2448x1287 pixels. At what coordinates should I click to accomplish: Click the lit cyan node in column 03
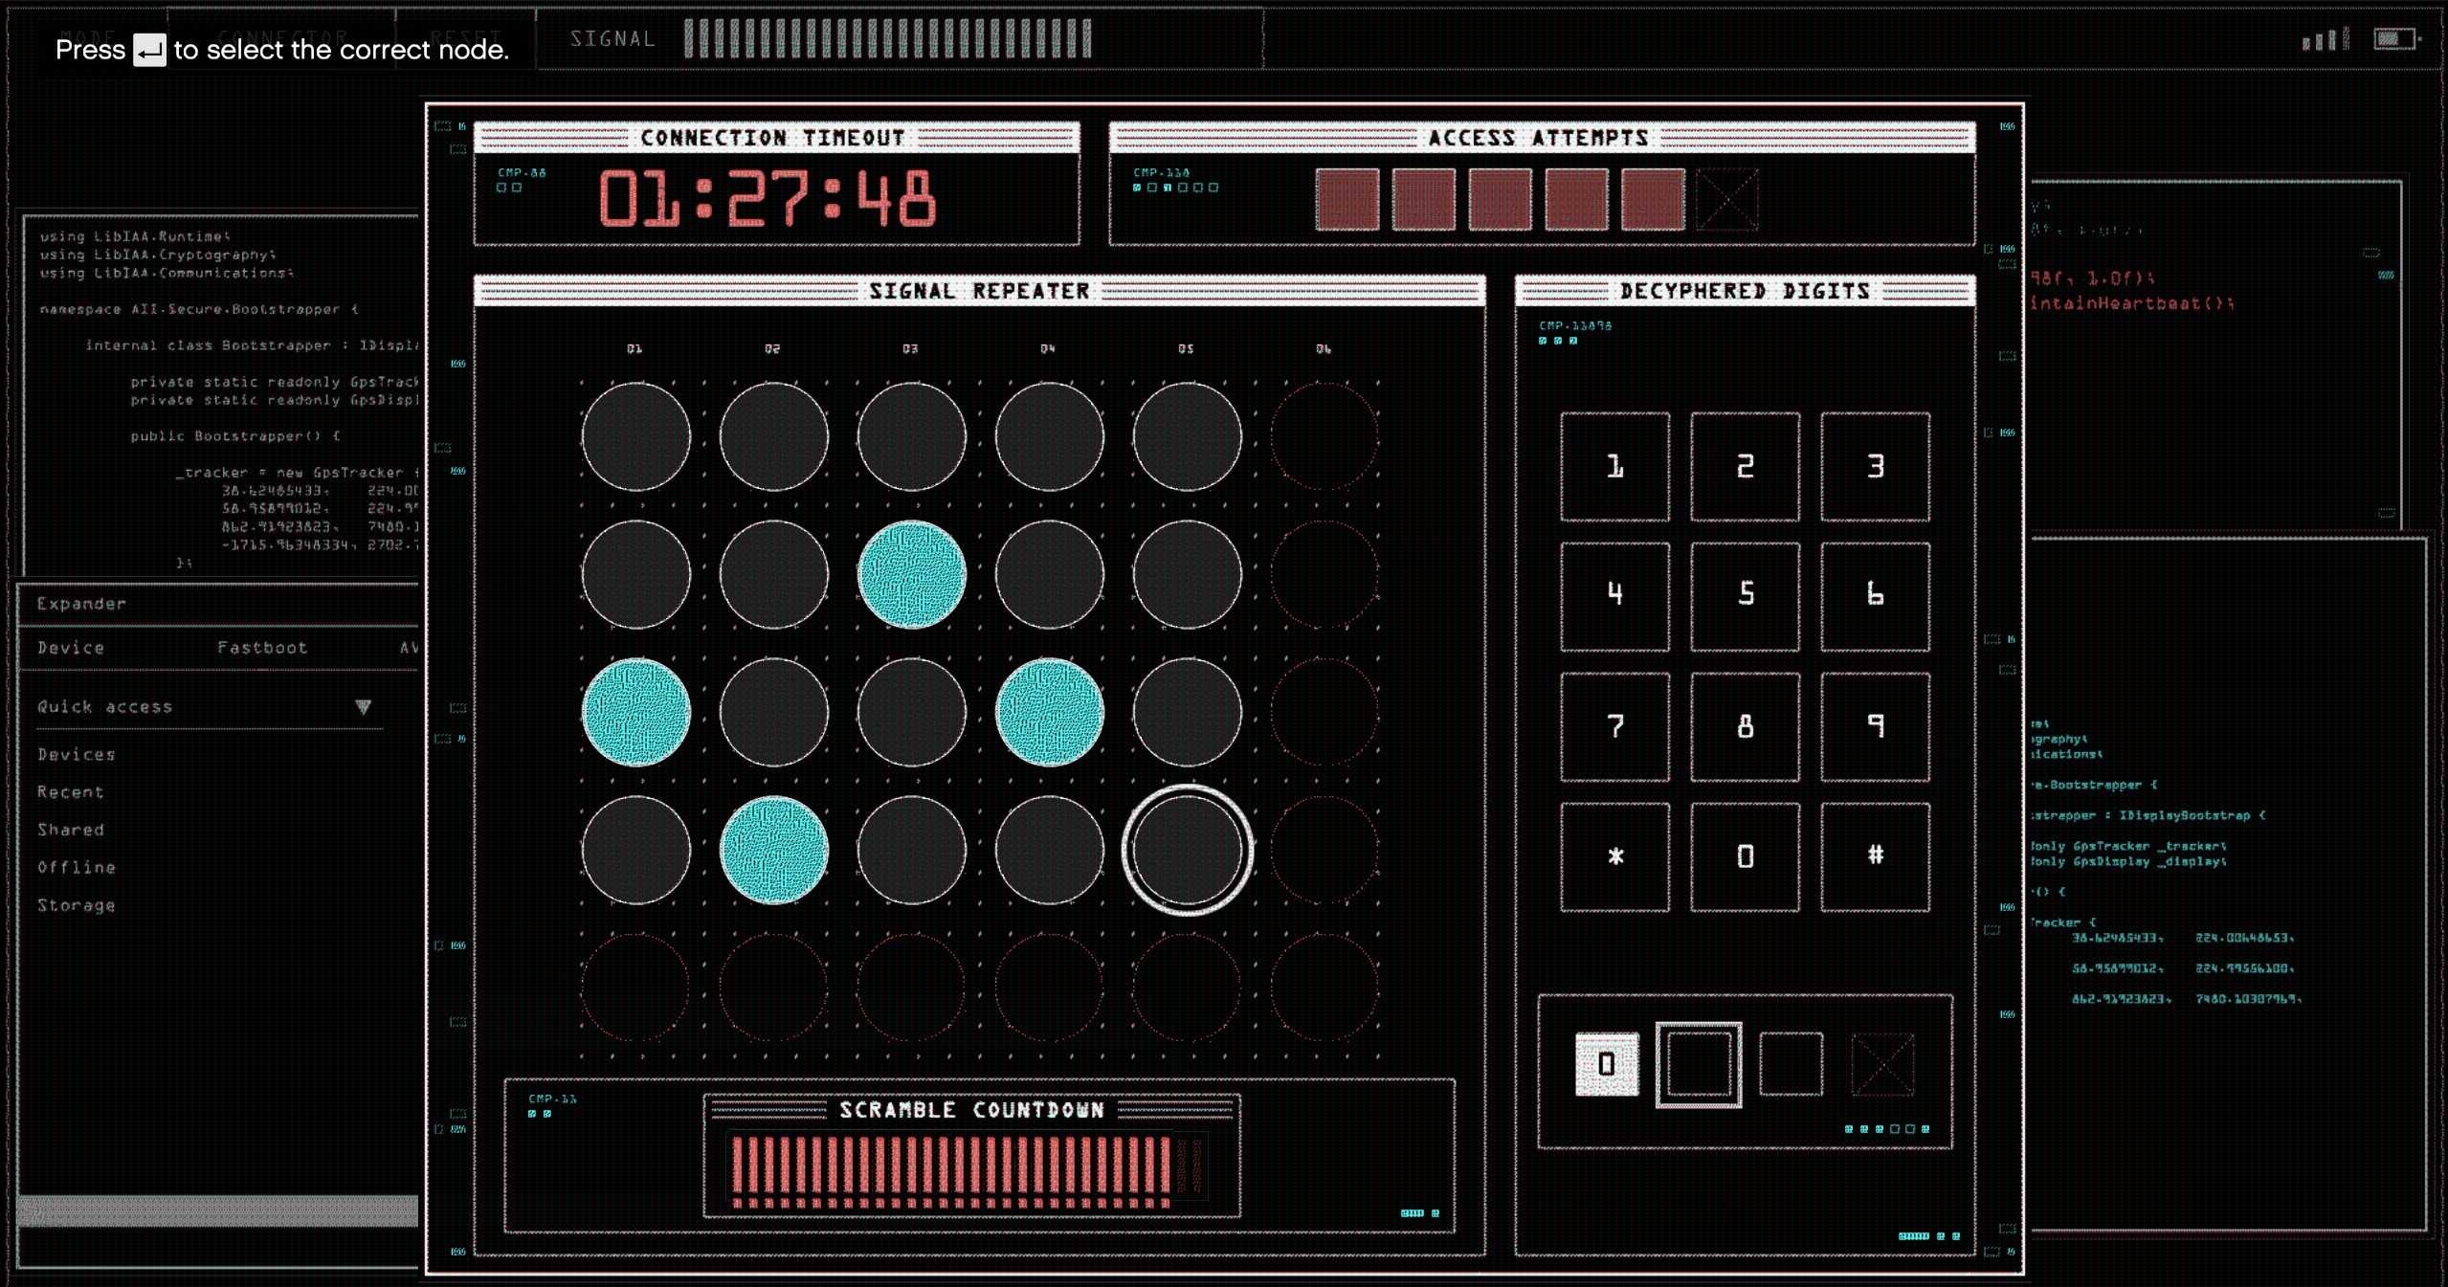[x=911, y=574]
